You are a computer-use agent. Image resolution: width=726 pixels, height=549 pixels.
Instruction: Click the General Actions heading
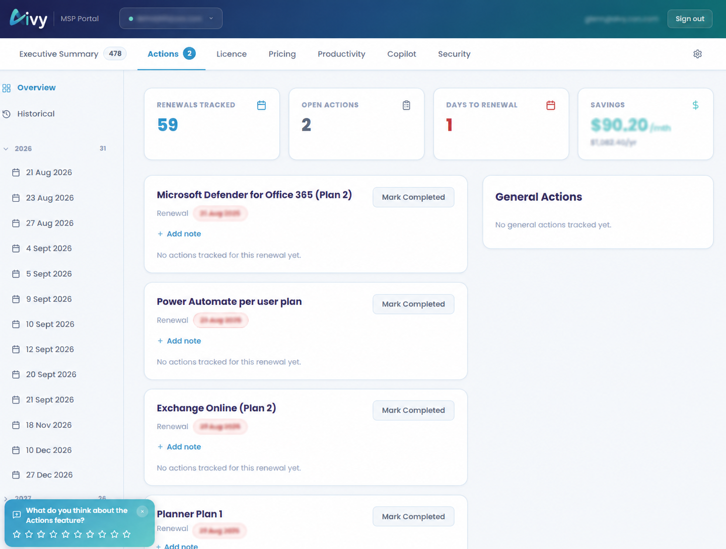click(538, 197)
